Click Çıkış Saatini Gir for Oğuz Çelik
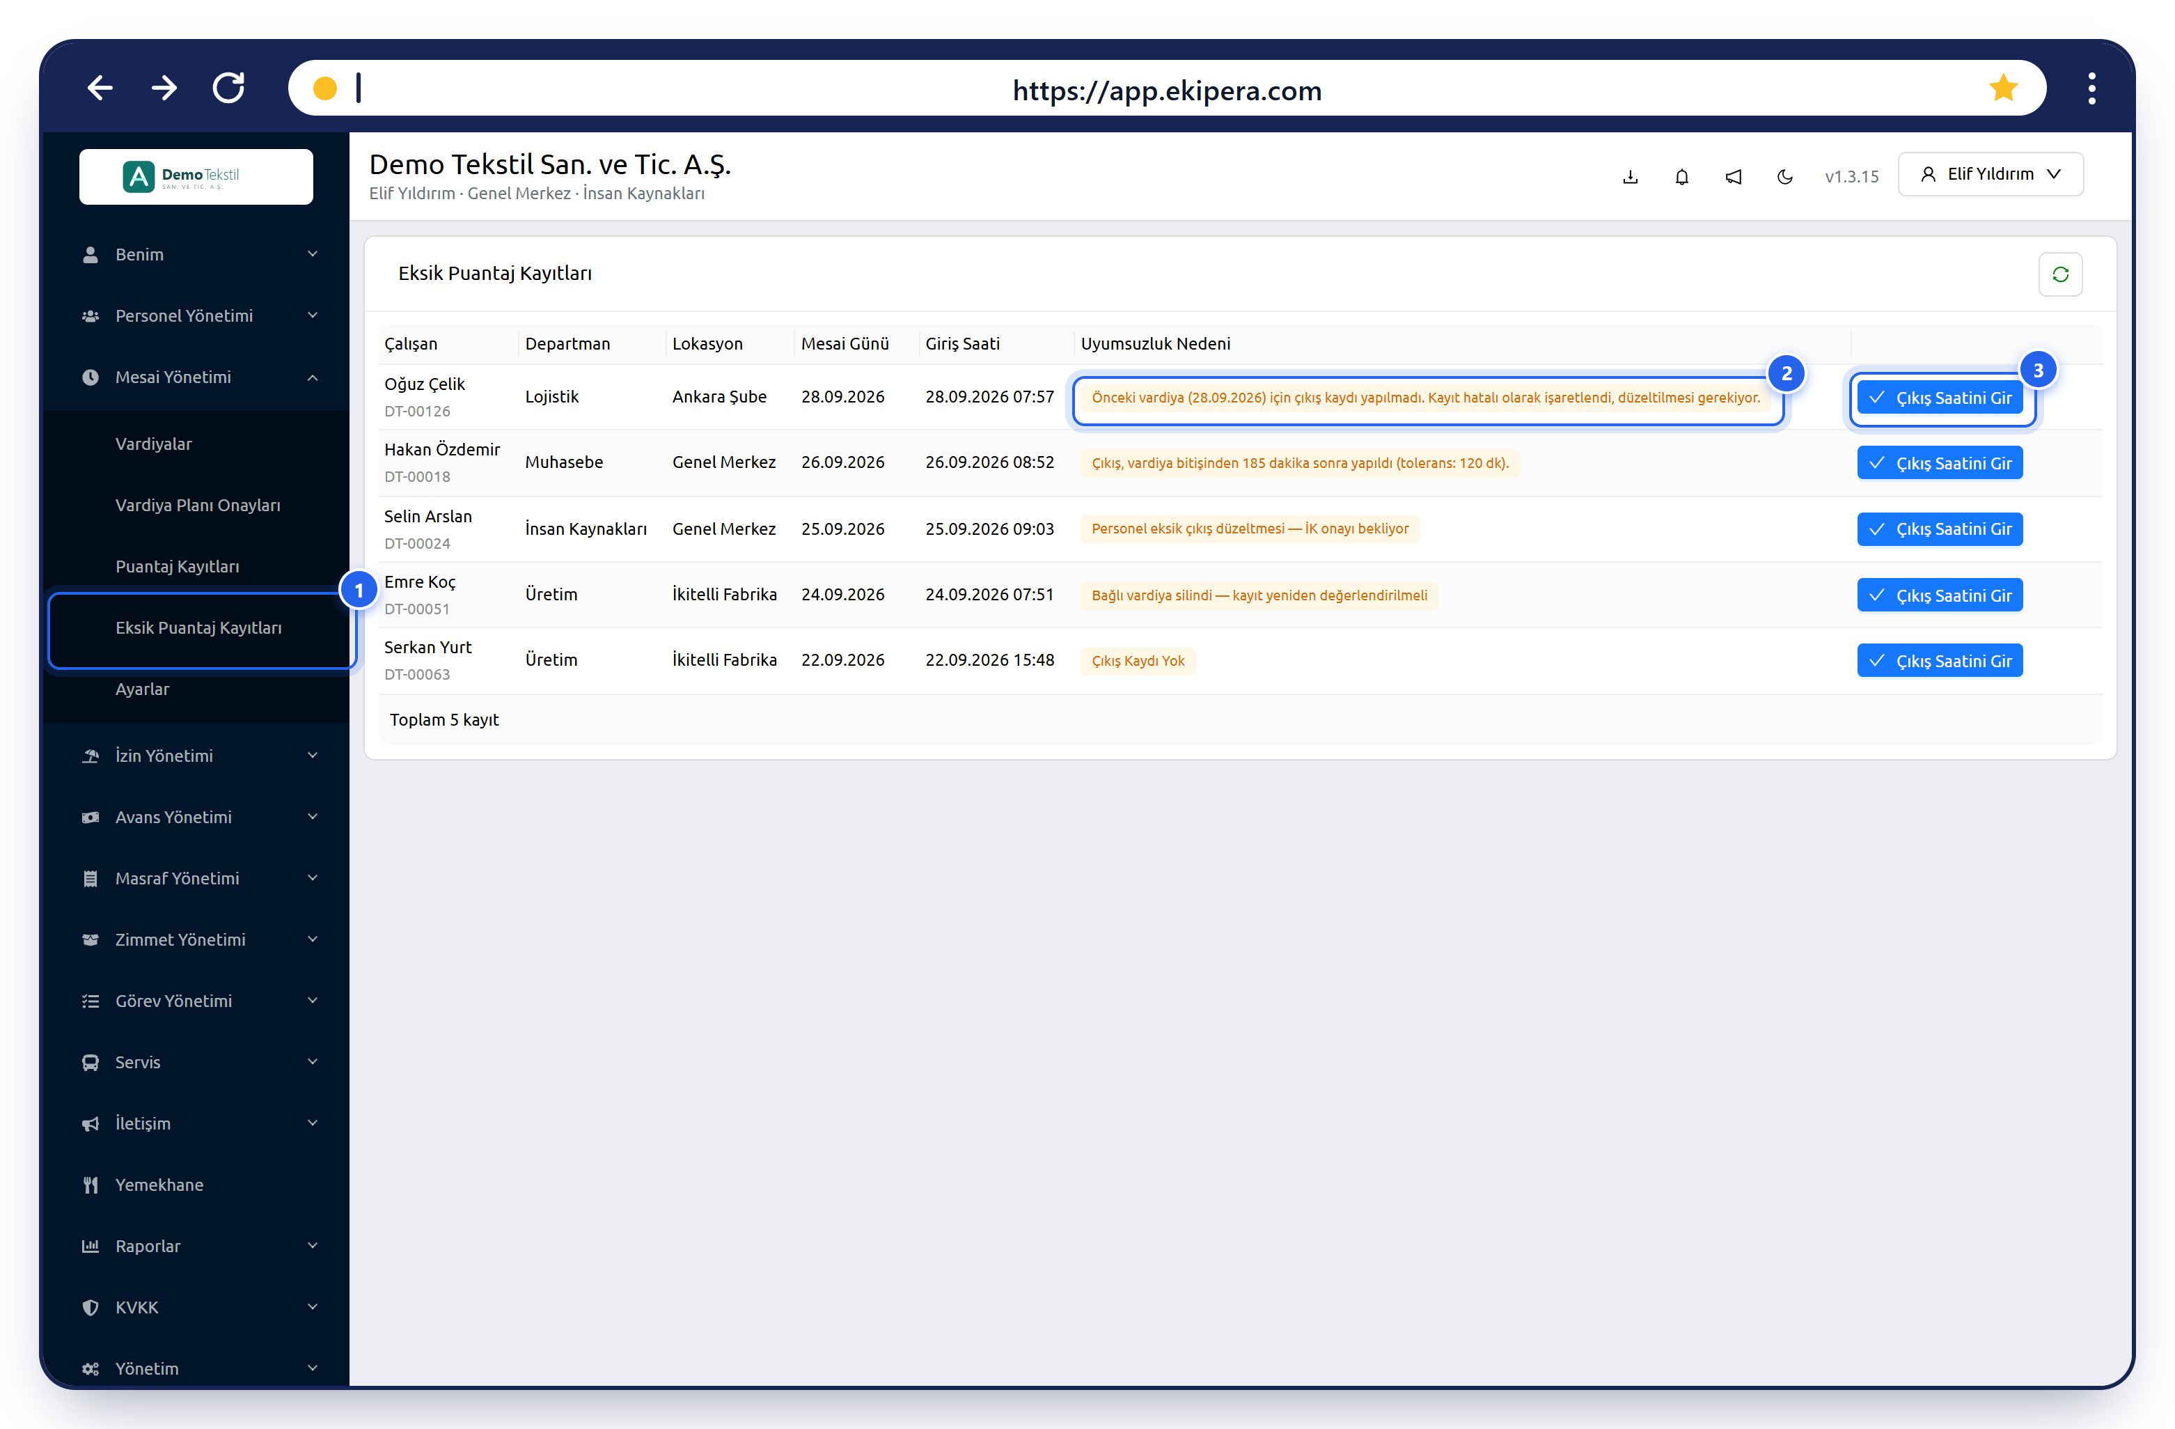The width and height of the screenshot is (2175, 1429). [x=1939, y=398]
